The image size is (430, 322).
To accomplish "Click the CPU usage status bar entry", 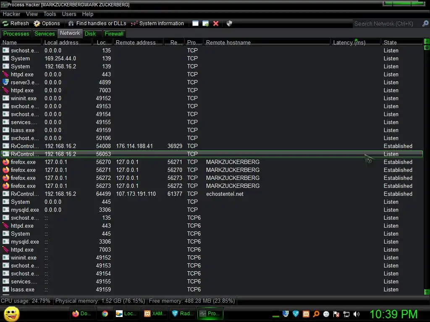I will (x=26, y=301).
